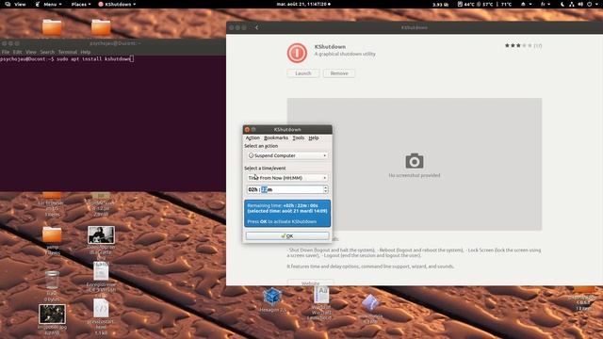Select the html code file icon on the desktop

click(x=101, y=308)
